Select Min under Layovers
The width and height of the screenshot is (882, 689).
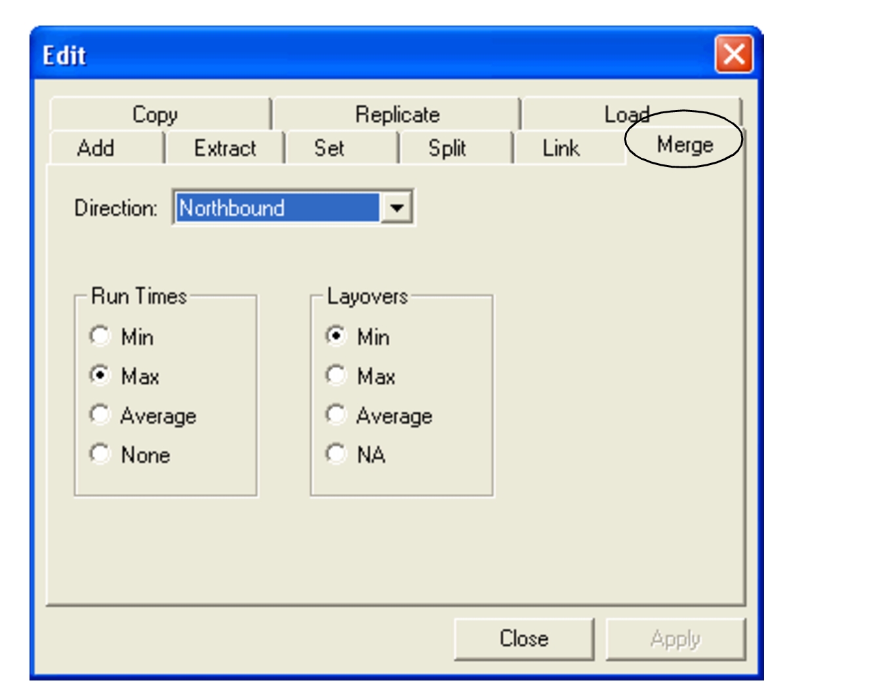click(336, 336)
